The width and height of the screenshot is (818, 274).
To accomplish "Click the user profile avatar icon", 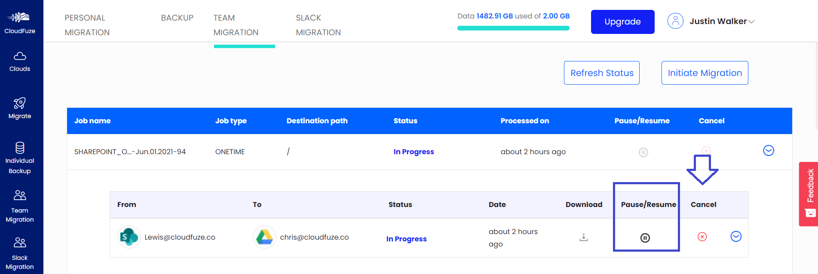I will 675,21.
